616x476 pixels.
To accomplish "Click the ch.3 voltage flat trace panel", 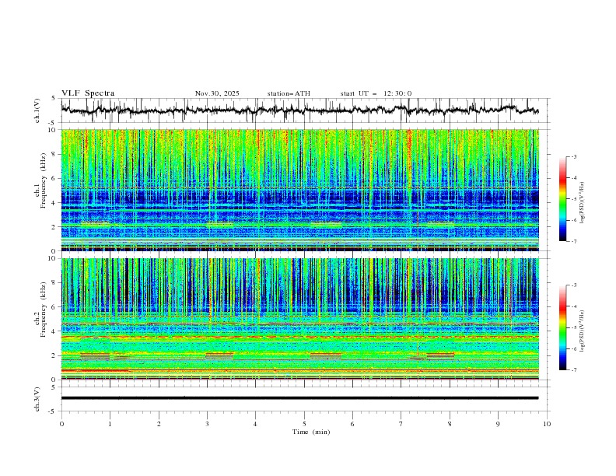I will click(303, 397).
